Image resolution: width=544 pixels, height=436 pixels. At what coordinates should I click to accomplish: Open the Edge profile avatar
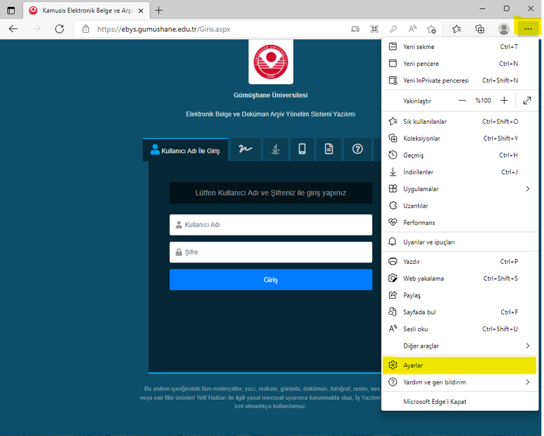point(504,29)
